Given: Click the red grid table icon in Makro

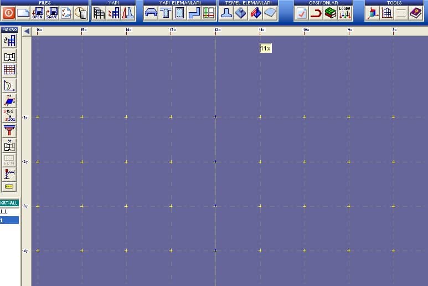Looking at the screenshot, I should tap(9, 70).
